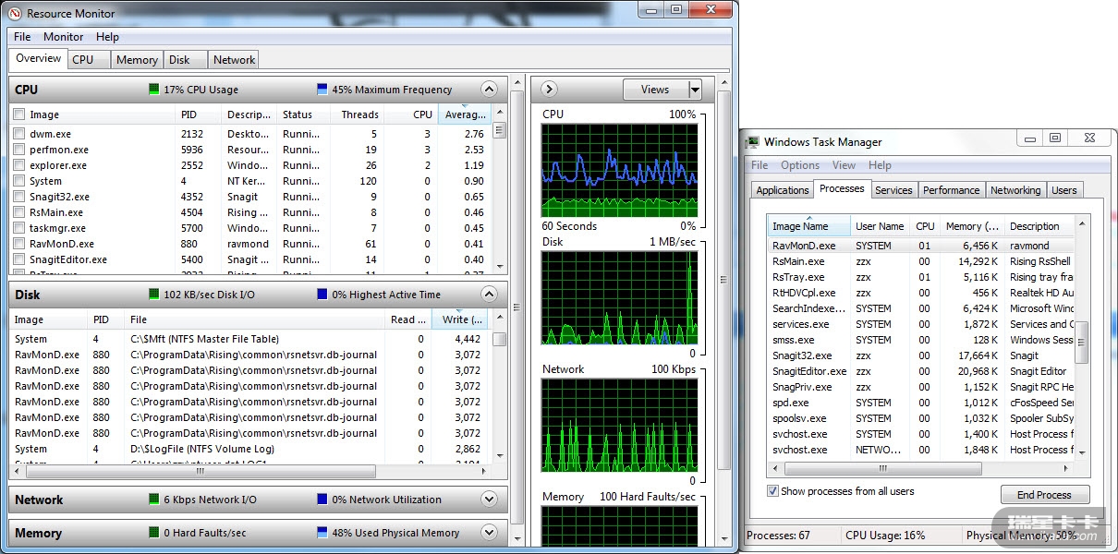Check the taskmgr.exe process checkbox

(x=19, y=228)
